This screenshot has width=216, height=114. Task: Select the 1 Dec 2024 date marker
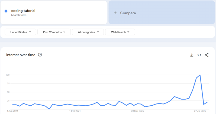75,111
